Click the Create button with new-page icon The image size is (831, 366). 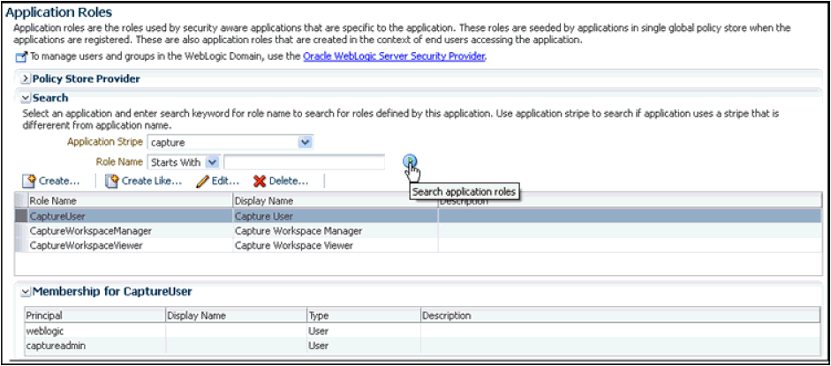tap(51, 181)
